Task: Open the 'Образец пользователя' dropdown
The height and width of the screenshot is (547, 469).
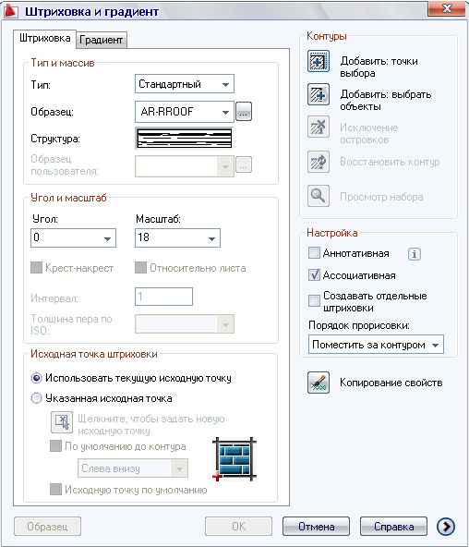Action: (x=185, y=166)
